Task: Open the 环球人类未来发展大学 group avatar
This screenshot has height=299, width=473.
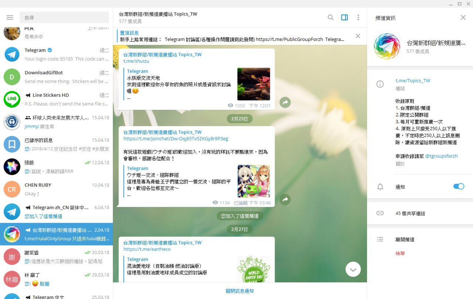Action: point(12,122)
